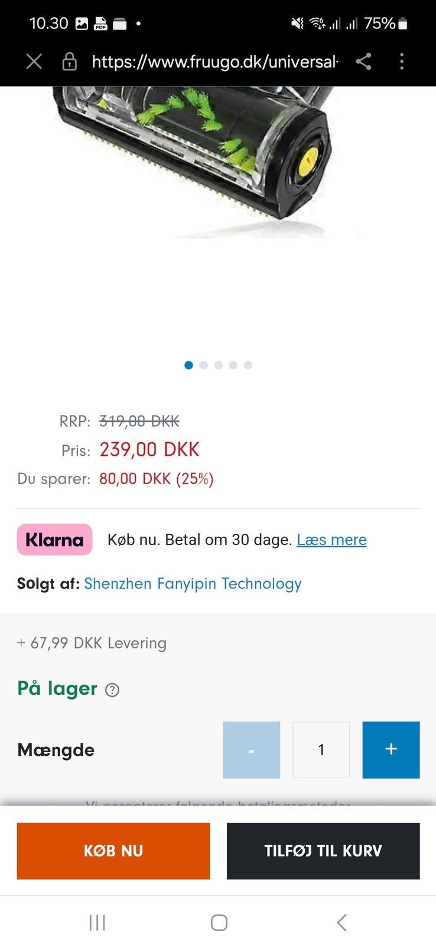Open the three-dot browser menu

coord(402,62)
